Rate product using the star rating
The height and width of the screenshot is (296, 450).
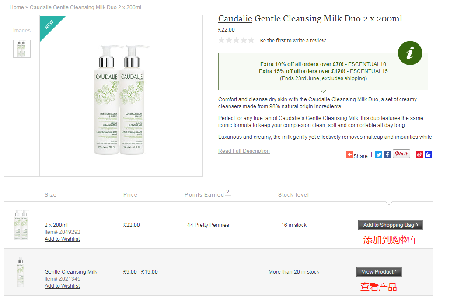click(236, 40)
